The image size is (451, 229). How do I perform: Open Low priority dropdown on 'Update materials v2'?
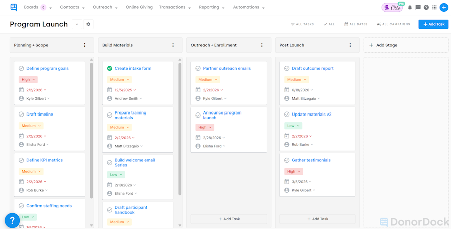coord(293,126)
